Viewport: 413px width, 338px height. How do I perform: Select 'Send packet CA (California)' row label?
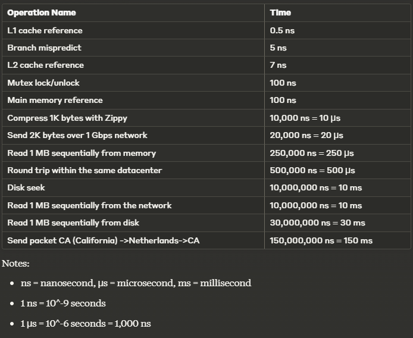[104, 240]
